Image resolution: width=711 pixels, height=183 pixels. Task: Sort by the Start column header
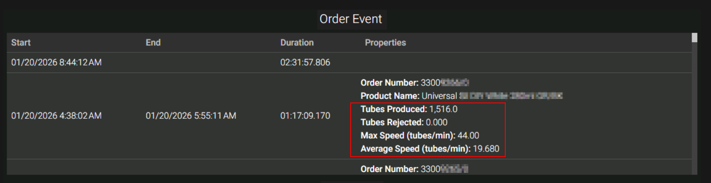click(21, 43)
